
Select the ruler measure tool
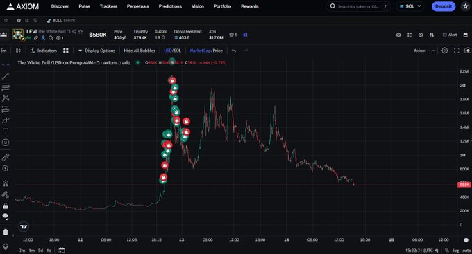click(x=6, y=157)
